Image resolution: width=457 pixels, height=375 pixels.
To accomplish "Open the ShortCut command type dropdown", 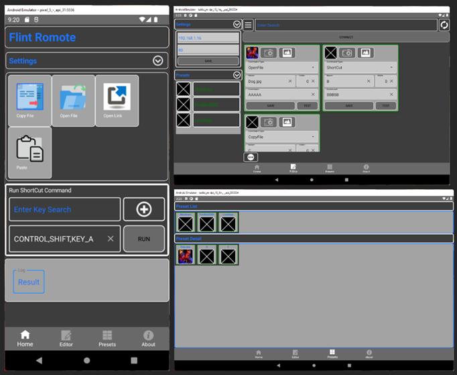I will pyautogui.click(x=361, y=67).
